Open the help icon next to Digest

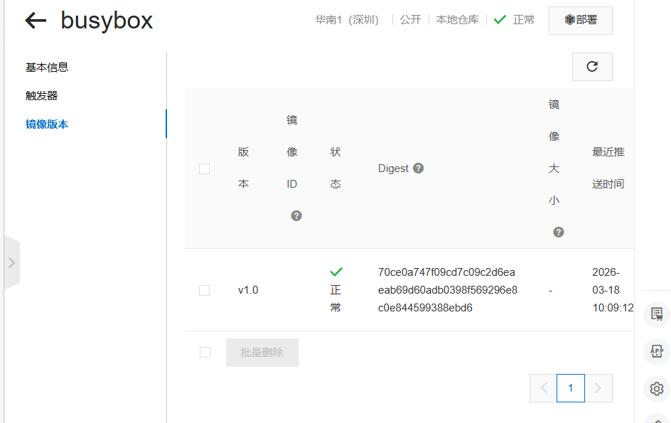click(x=419, y=168)
